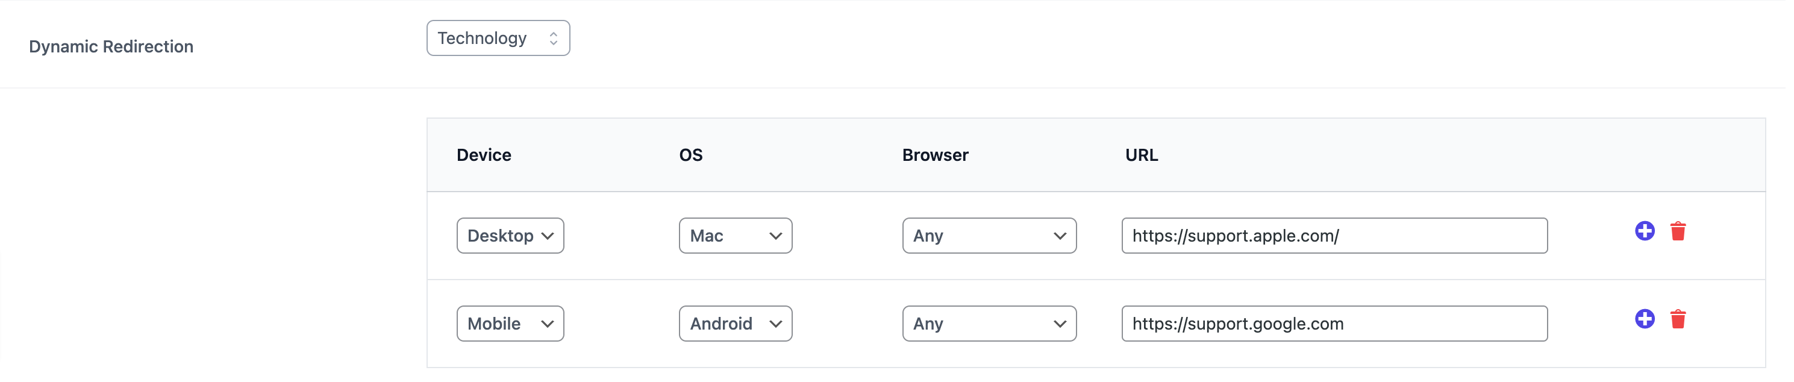
Task: Click the Dynamic Redirection label
Action: (111, 47)
